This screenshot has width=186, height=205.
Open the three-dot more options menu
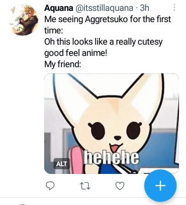(x=174, y=7)
